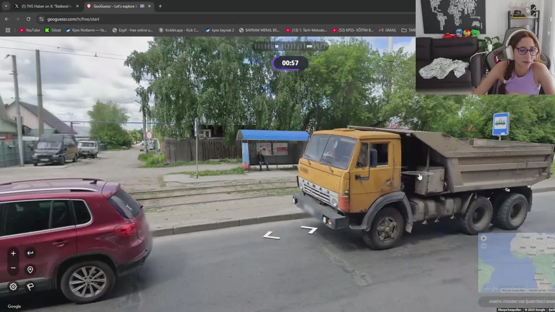Reload the GeoGuessr page

coord(28,19)
